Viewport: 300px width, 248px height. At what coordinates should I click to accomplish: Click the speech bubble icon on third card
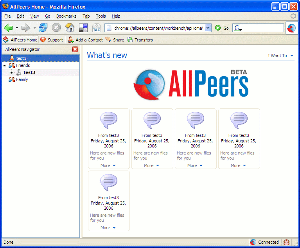pyautogui.click(x=196, y=120)
